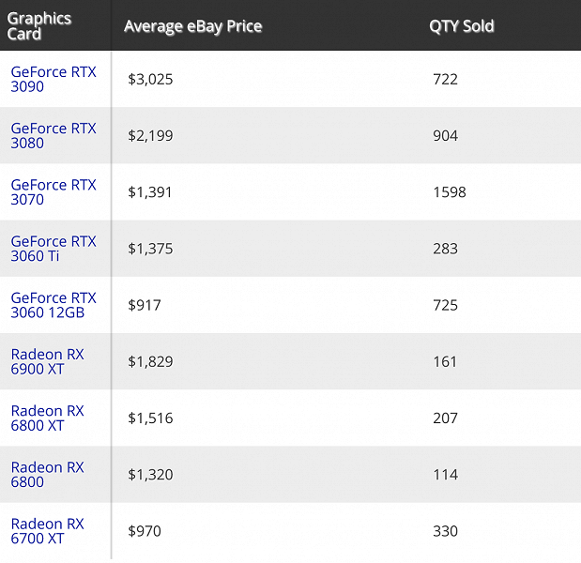This screenshot has width=581, height=563.
Task: Open the GeForce RTX 3060 12GB link
Action: coord(54,305)
